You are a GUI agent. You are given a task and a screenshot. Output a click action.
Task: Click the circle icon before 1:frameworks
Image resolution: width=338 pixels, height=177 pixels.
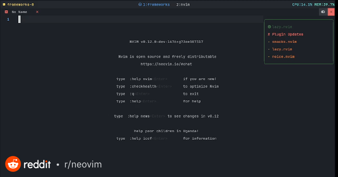tap(140, 4)
